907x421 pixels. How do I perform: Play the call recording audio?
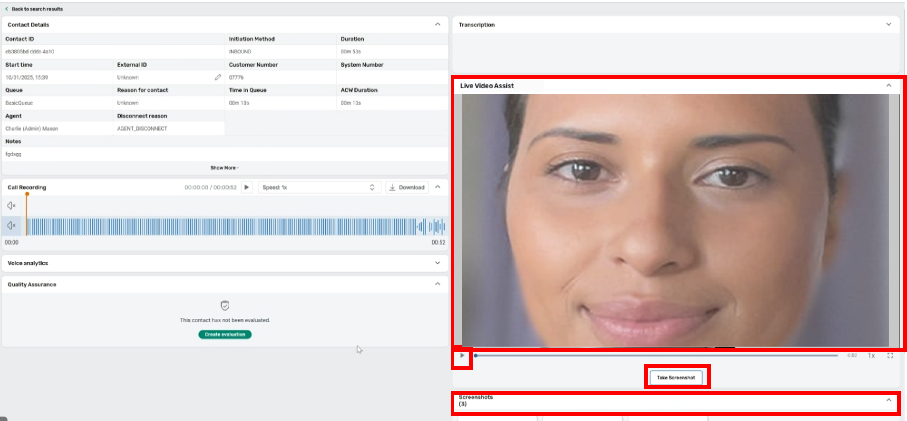click(247, 188)
